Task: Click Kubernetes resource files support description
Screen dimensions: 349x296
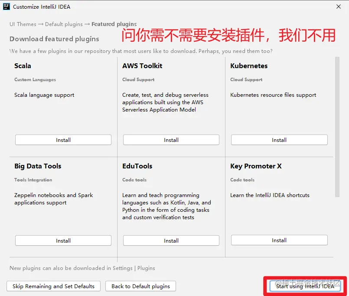Action: (273, 95)
